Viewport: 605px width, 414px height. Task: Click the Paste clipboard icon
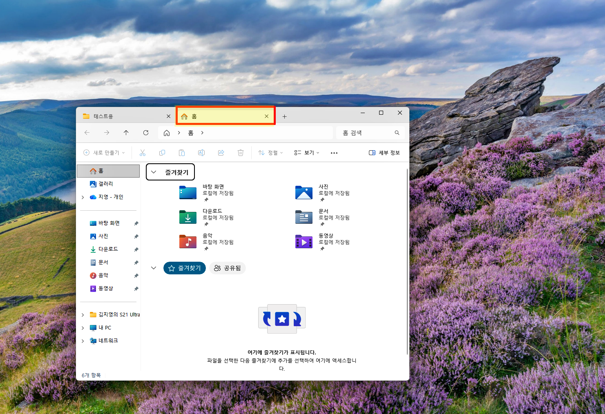pyautogui.click(x=182, y=153)
